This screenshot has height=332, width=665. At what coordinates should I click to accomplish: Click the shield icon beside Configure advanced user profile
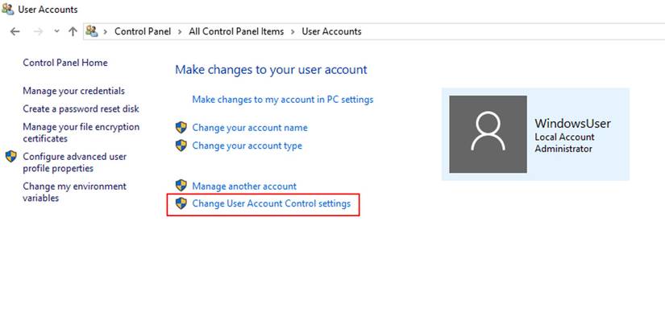(11, 157)
